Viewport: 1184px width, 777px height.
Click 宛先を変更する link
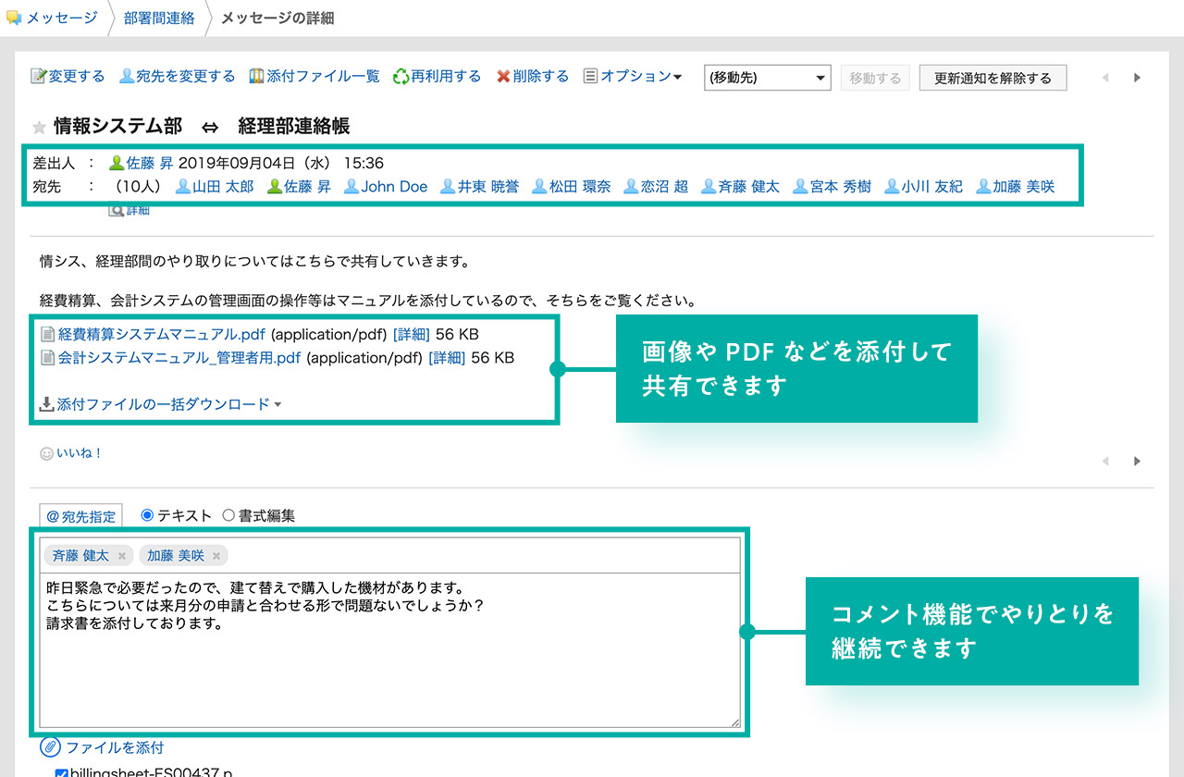185,77
